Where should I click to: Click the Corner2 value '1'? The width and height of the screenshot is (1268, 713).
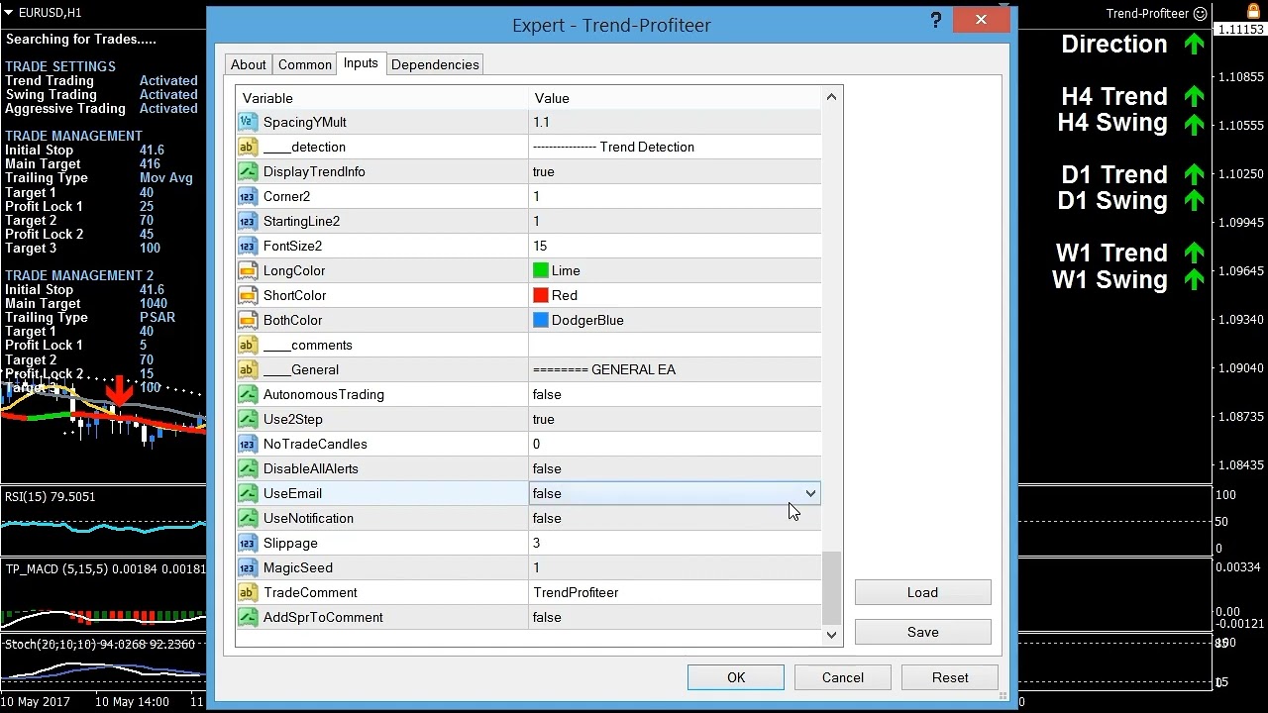tap(537, 196)
